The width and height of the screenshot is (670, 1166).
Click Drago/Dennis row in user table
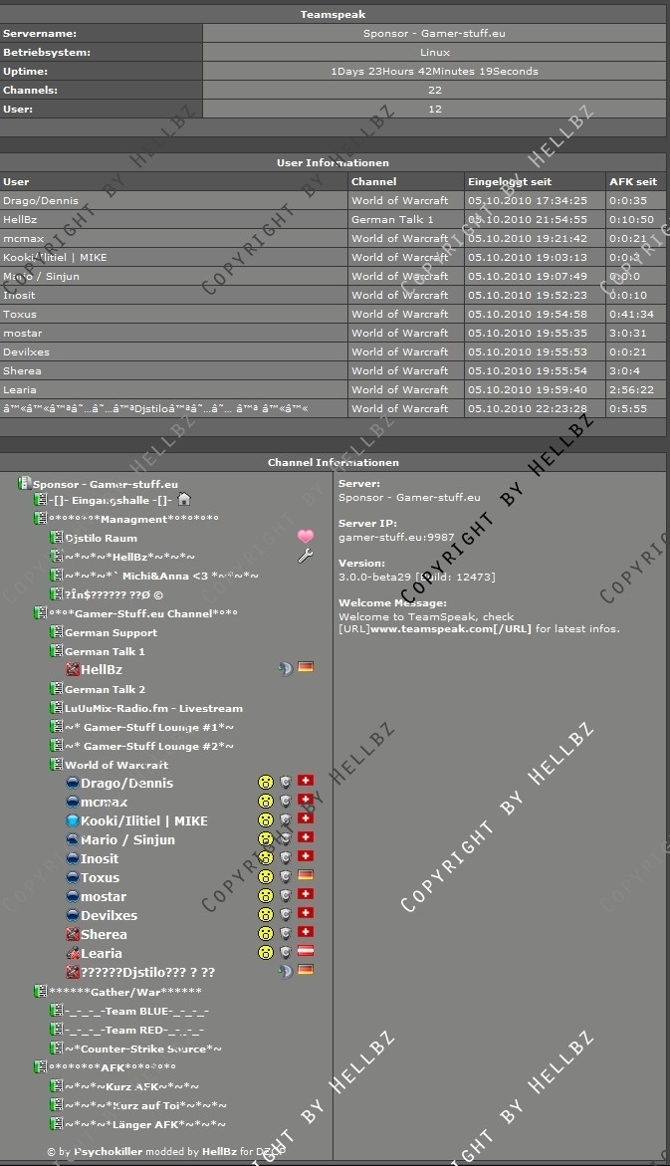click(334, 201)
